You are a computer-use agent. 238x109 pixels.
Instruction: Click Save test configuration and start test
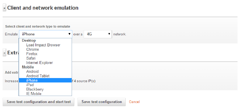[38, 102]
